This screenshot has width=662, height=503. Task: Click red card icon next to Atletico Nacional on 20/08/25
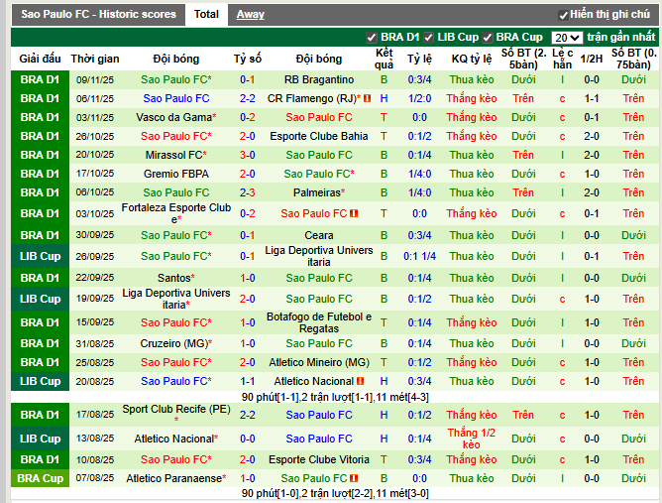coord(360,381)
